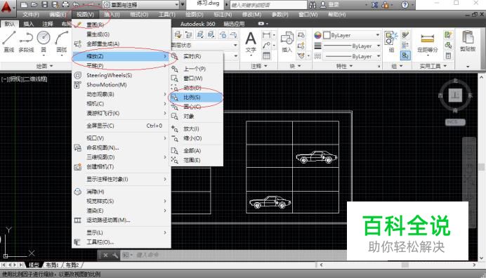
Task: Open the 修改(M) menu
Action: coord(251,15)
